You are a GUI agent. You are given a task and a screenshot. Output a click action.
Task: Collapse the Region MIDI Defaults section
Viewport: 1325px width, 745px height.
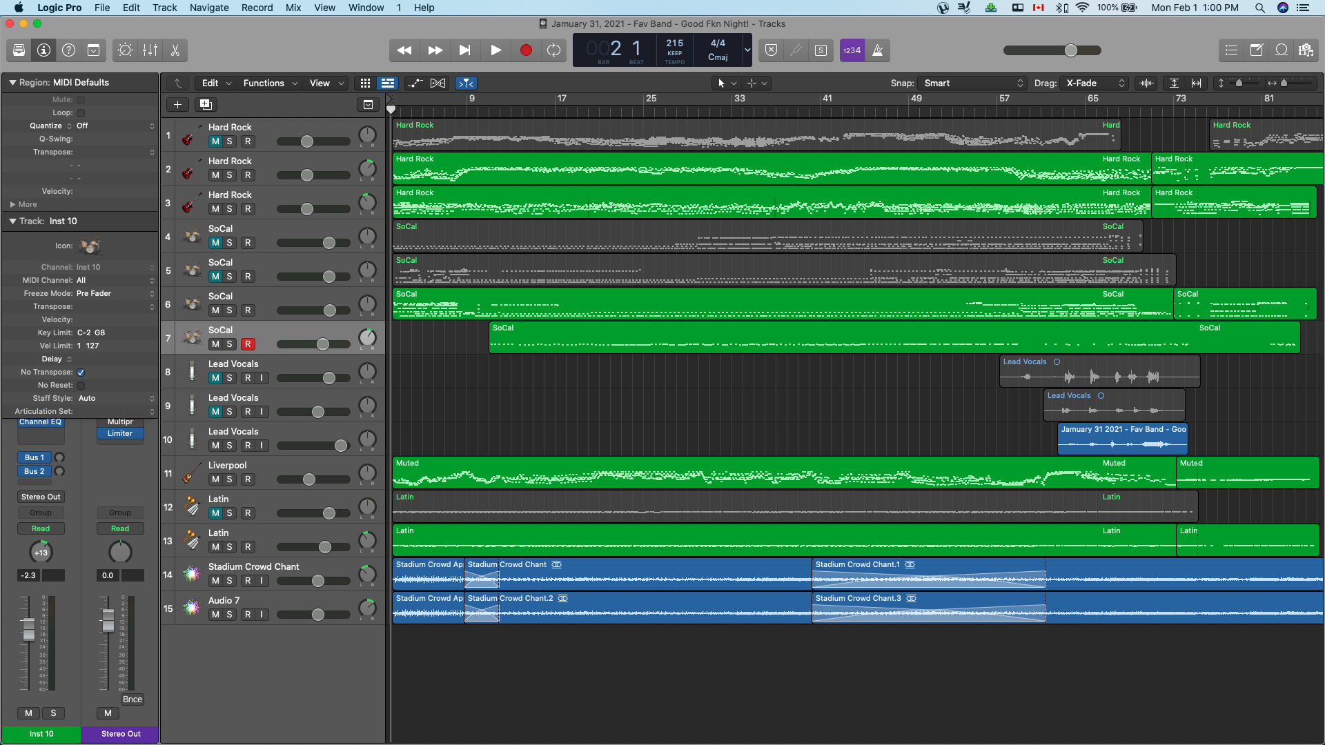pyautogui.click(x=12, y=82)
